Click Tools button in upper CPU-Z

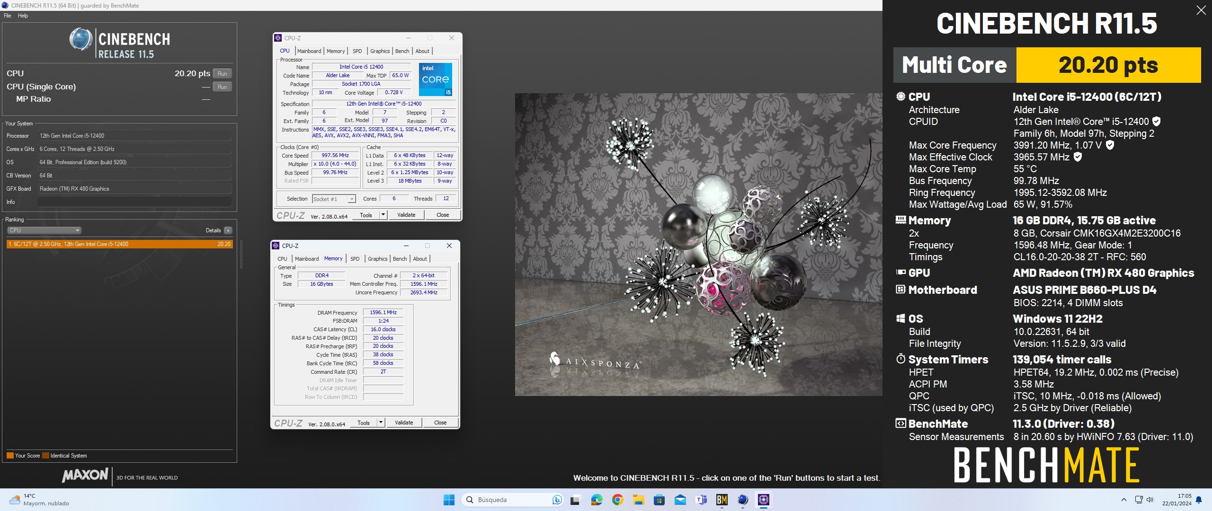[x=366, y=215]
